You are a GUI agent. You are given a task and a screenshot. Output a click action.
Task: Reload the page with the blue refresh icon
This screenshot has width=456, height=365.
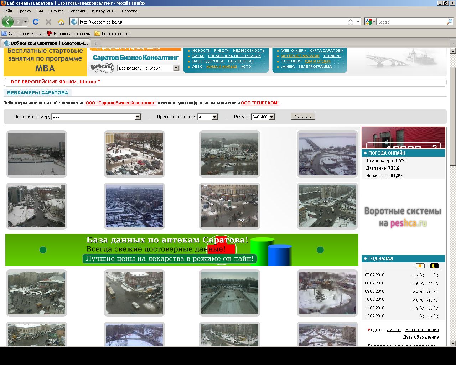[36, 22]
